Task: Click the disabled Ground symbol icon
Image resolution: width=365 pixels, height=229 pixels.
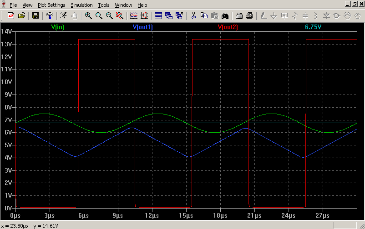Action: [274, 16]
